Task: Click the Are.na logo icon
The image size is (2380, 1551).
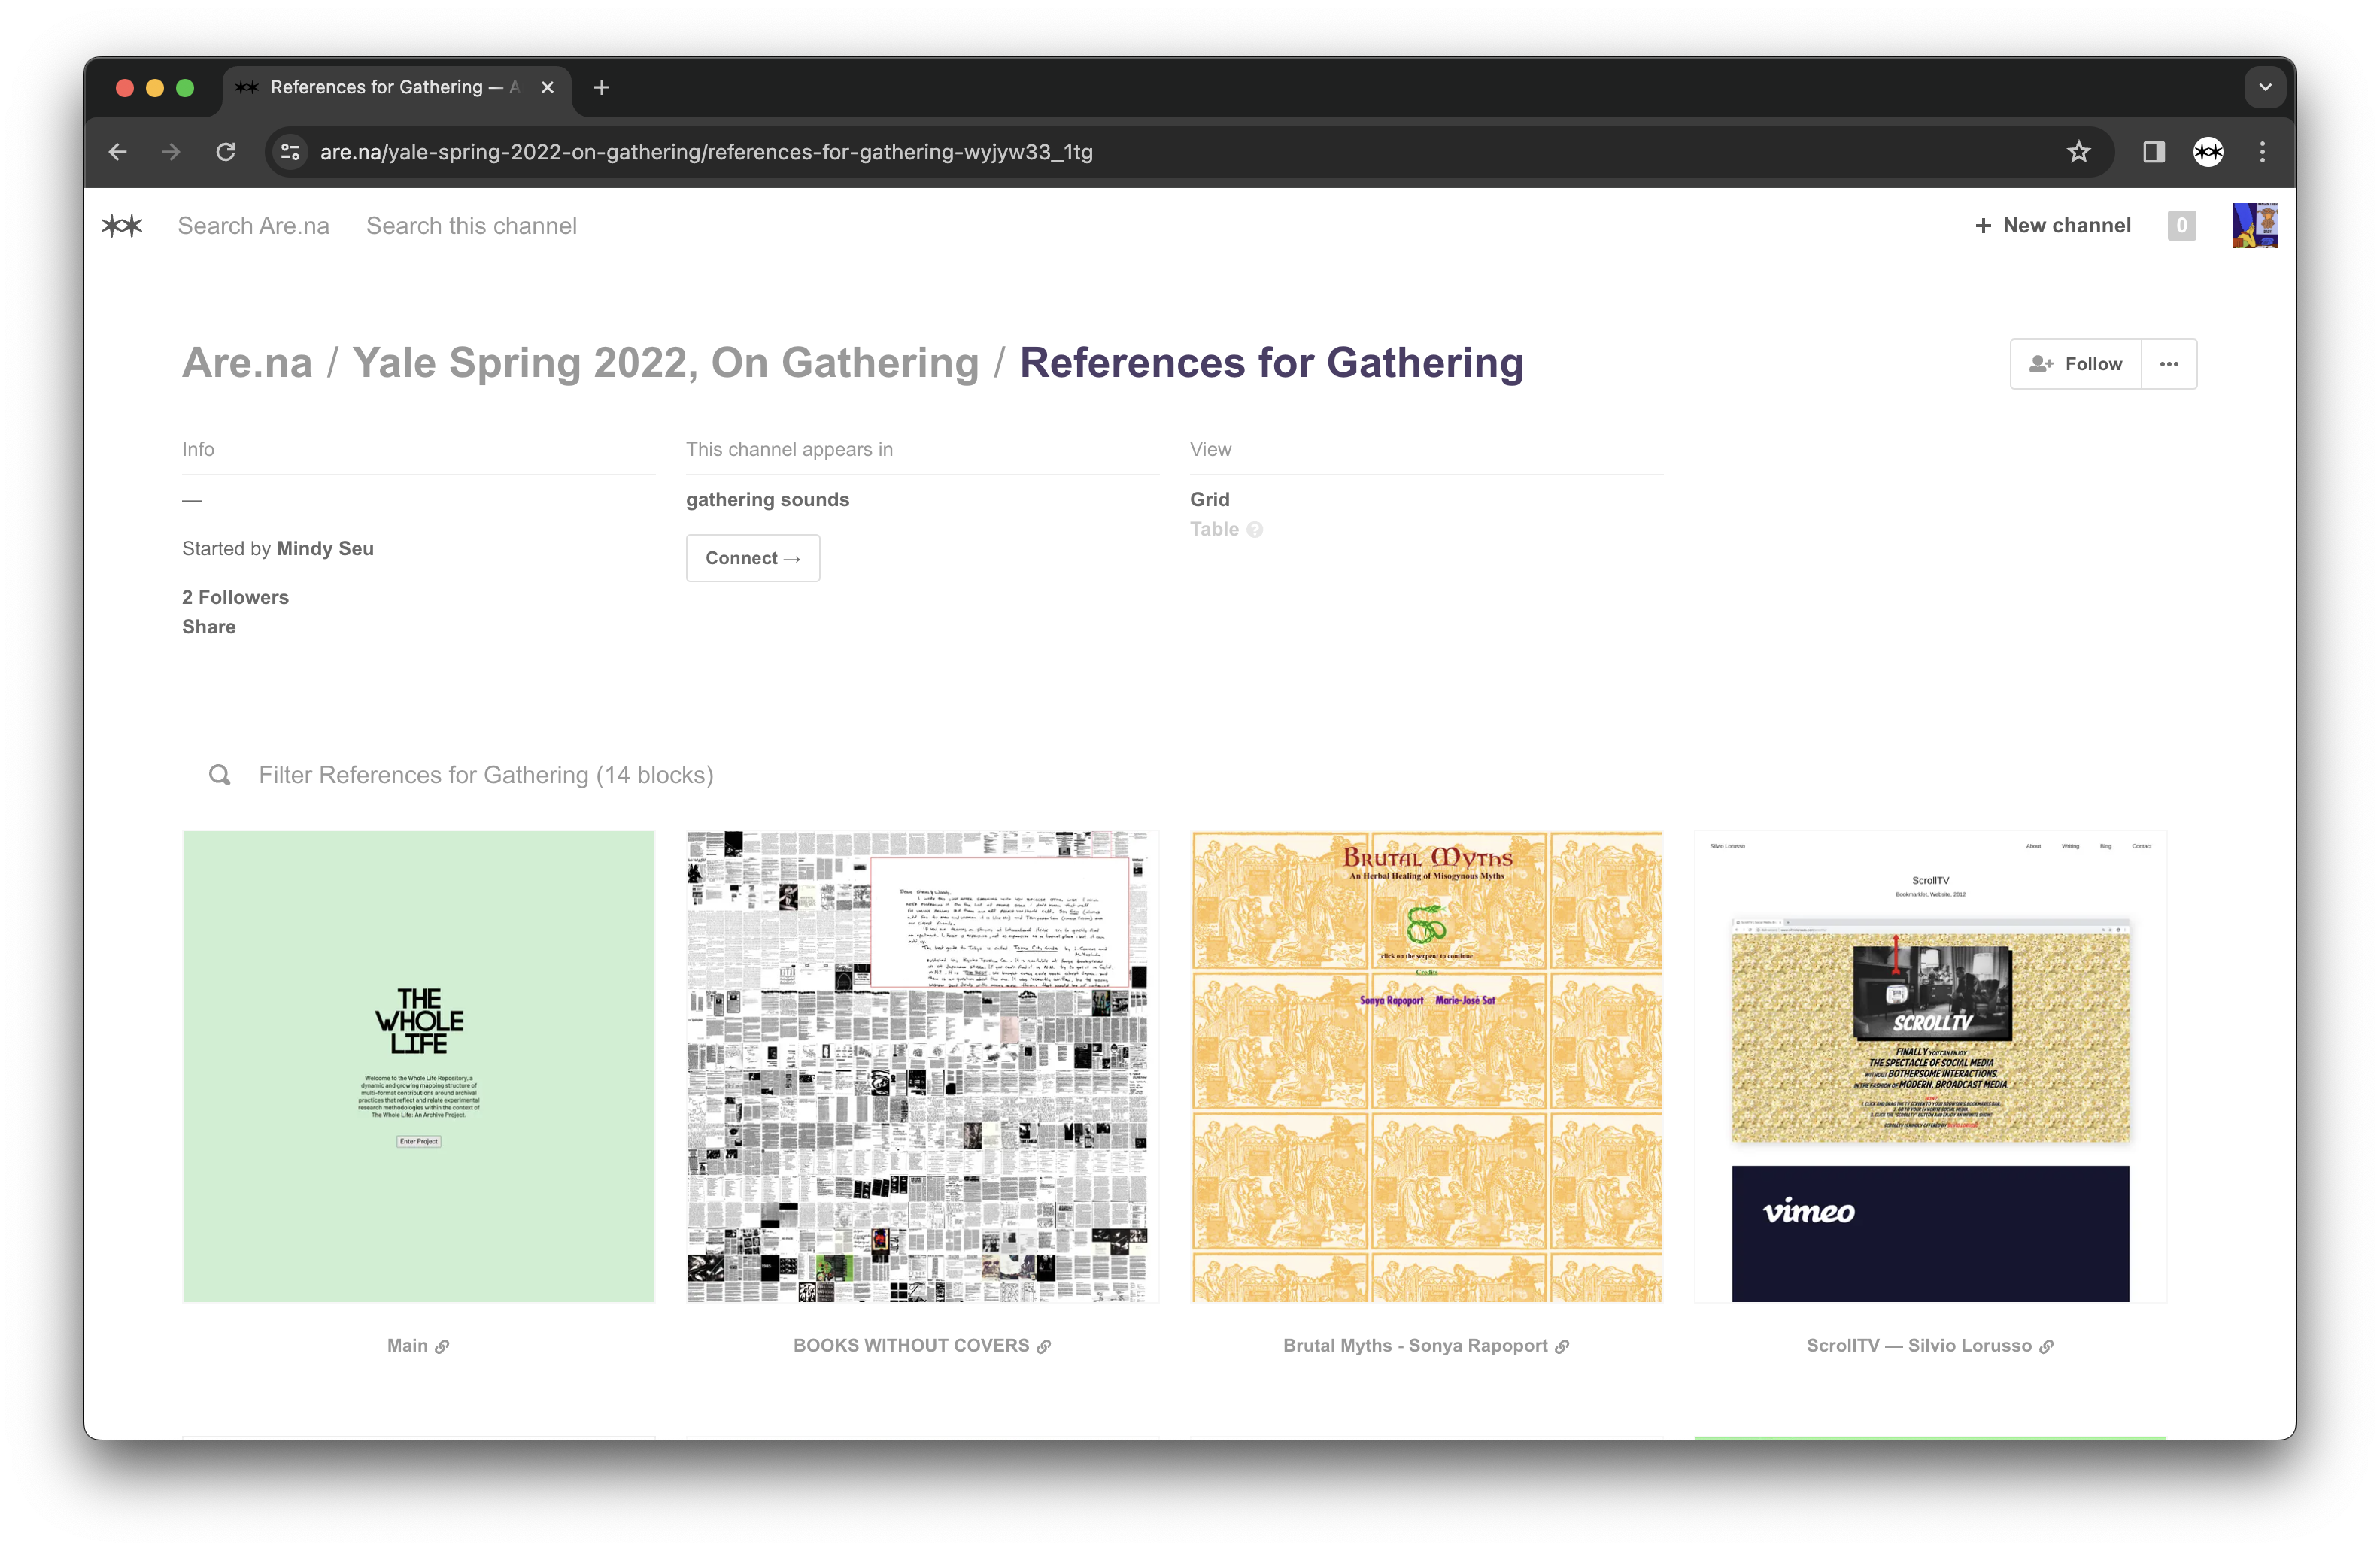Action: (122, 226)
